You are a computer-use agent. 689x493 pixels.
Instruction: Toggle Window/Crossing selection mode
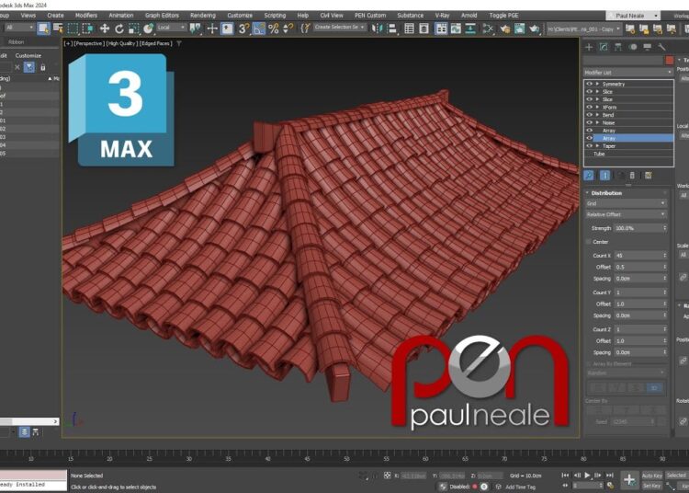click(x=87, y=29)
